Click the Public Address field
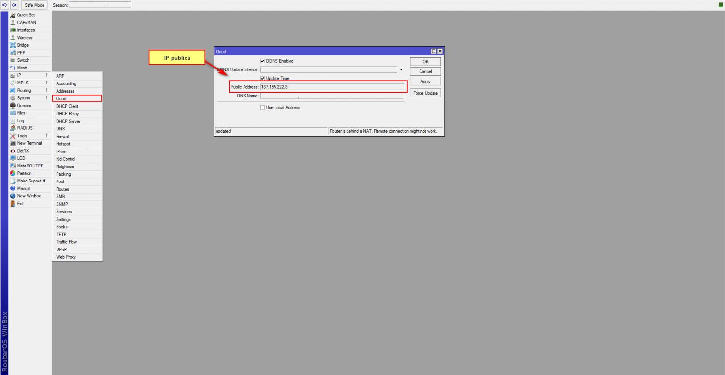Screen dimensions: 725x375 (x=332, y=87)
